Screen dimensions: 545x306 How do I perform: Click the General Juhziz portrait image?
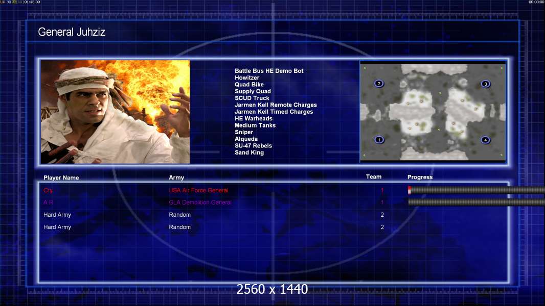(x=116, y=112)
